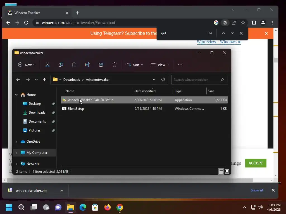The image size is (286, 214).
Task: Click the find-in-page icon in address bar
Action: pyautogui.click(x=225, y=23)
